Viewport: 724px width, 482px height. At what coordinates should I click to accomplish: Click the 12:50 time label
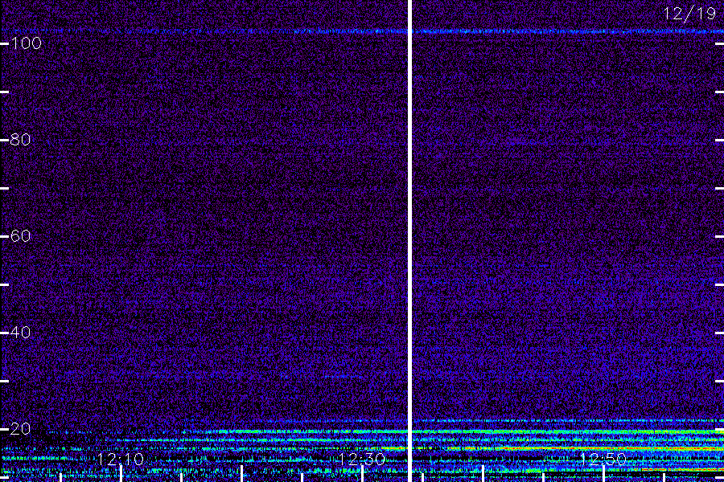click(x=603, y=460)
